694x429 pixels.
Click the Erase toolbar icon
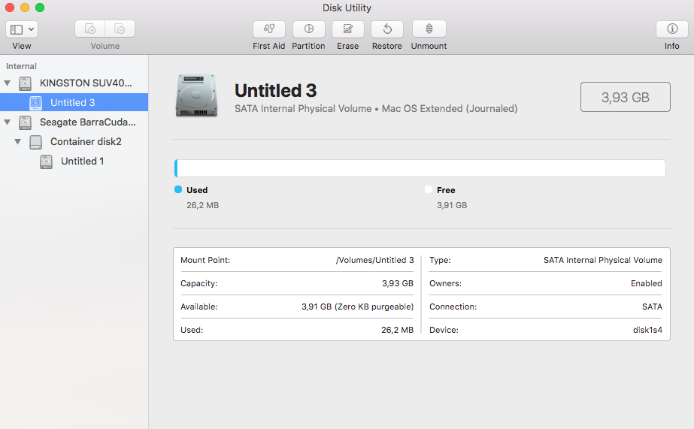(x=348, y=29)
